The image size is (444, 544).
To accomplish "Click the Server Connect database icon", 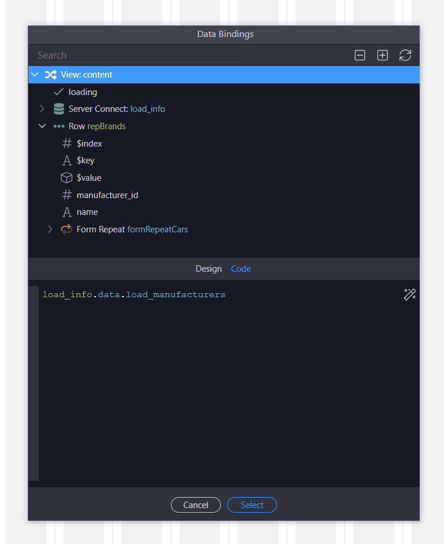I will pyautogui.click(x=59, y=109).
